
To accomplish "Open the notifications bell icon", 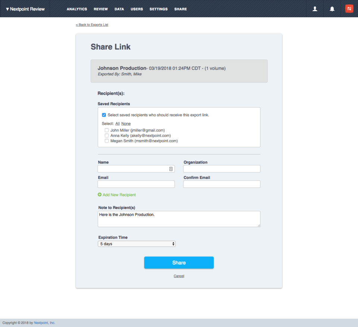I will tap(332, 9).
